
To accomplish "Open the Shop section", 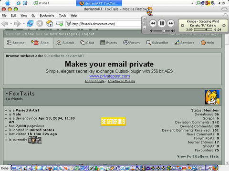I will pos(40,43).
